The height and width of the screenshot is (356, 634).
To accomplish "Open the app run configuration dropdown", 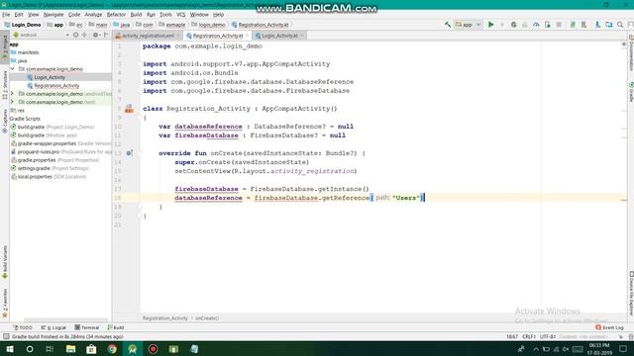I will point(469,25).
